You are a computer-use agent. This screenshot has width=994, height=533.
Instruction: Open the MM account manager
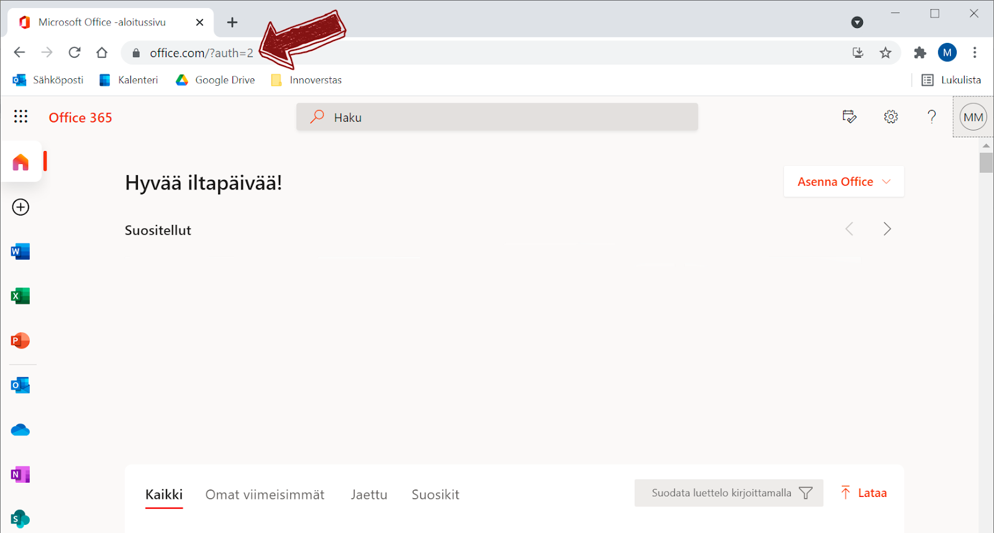pos(973,117)
